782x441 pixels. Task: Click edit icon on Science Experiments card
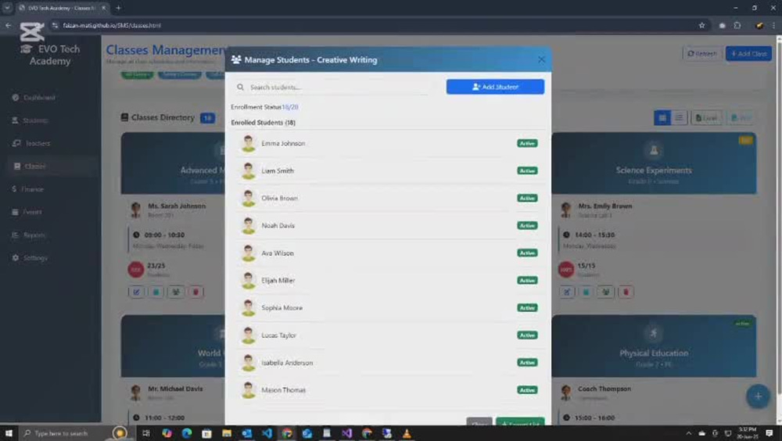tap(566, 292)
